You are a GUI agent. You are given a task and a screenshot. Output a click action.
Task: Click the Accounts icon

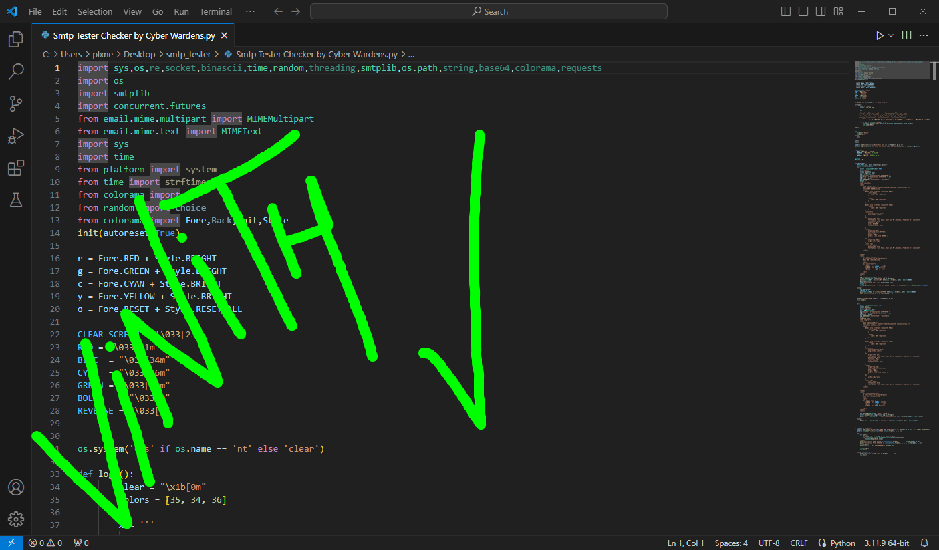pos(16,487)
